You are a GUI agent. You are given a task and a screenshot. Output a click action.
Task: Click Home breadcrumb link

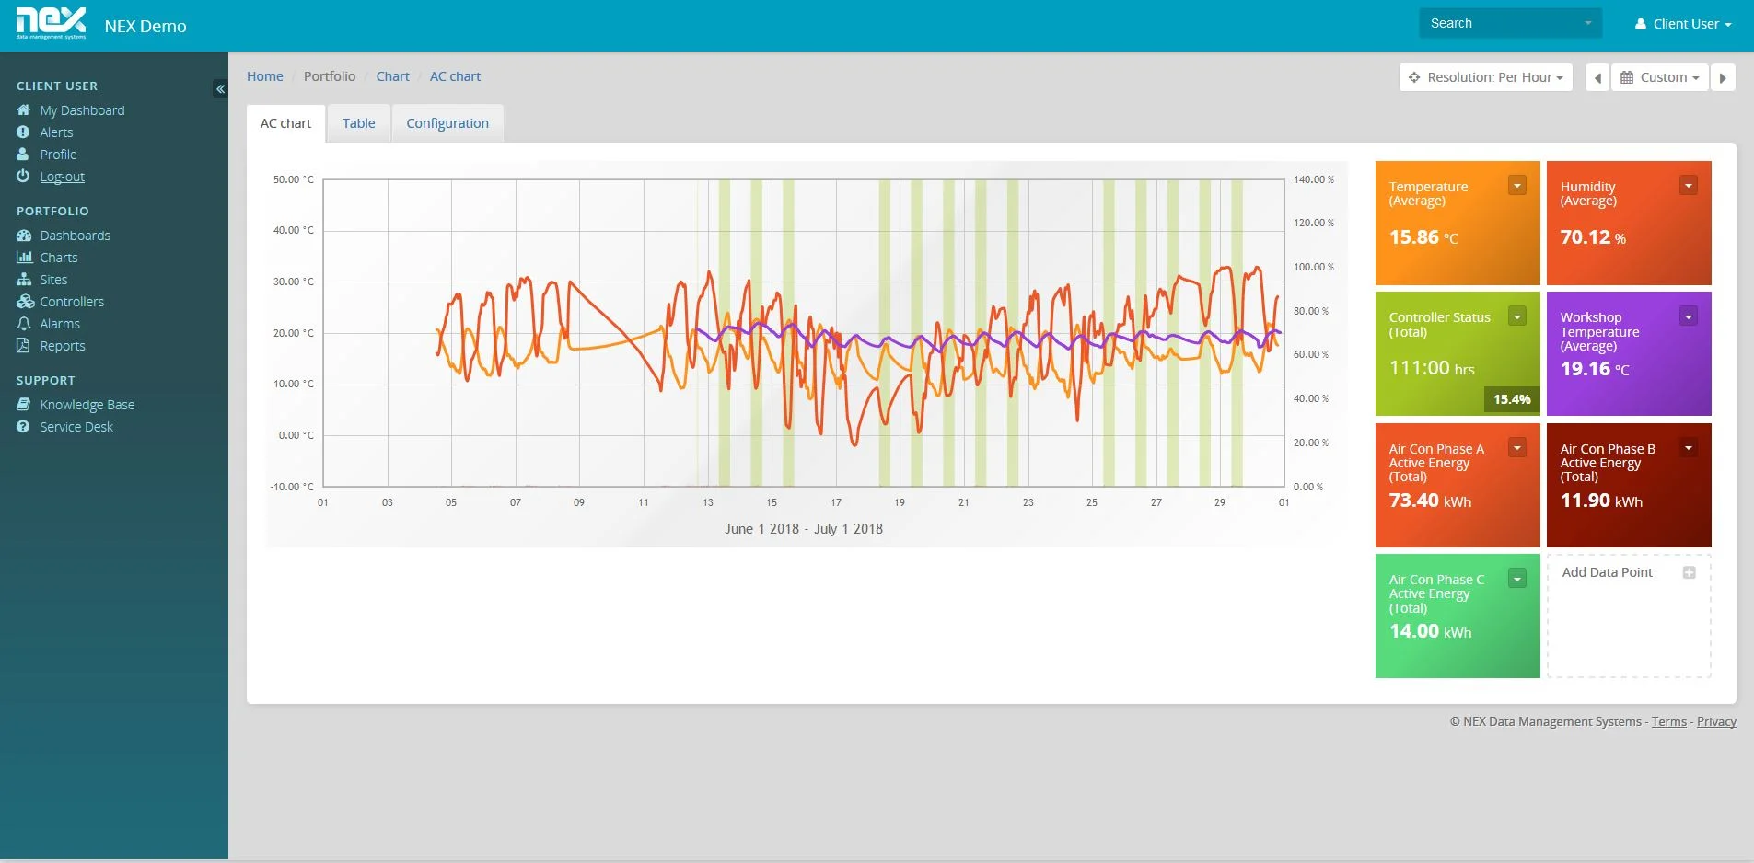pos(264,76)
